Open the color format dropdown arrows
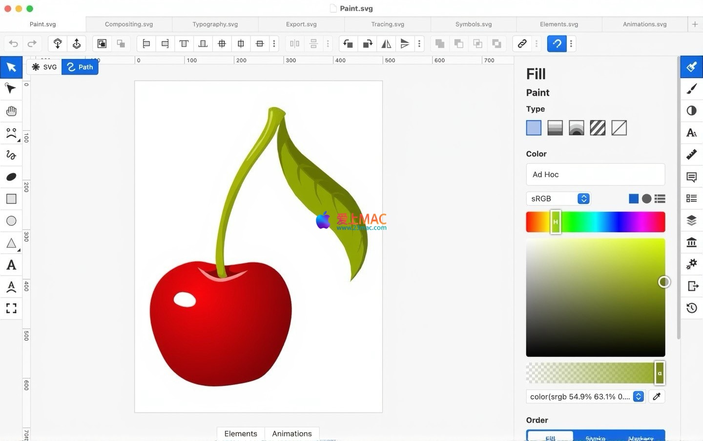The width and height of the screenshot is (703, 441). 638,397
